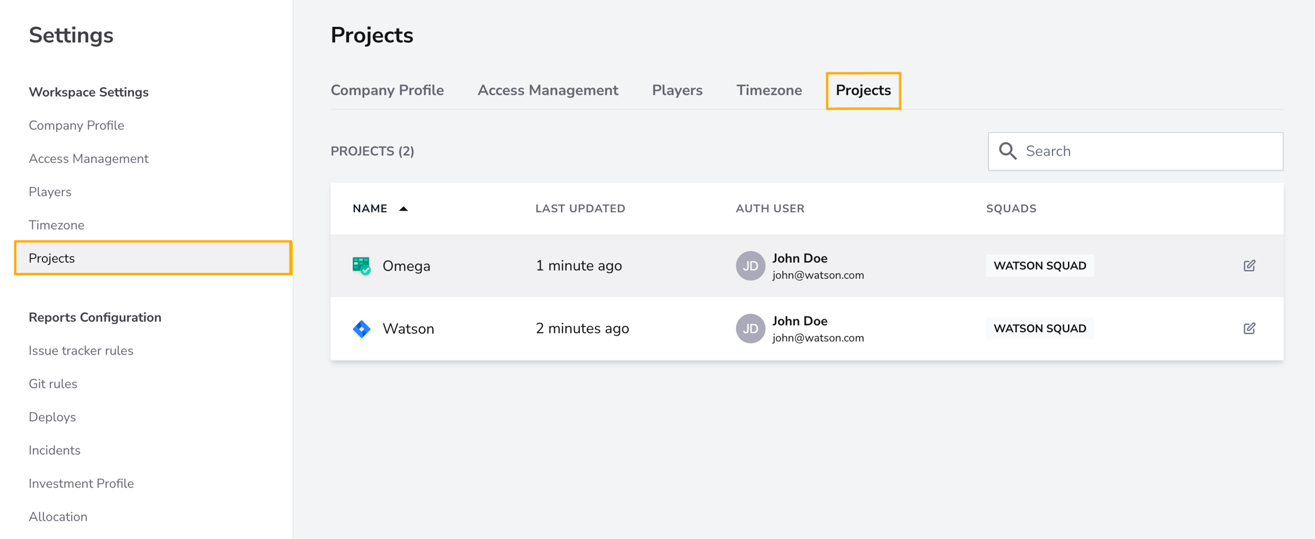Click the edit icon for Omega project

coord(1249,266)
